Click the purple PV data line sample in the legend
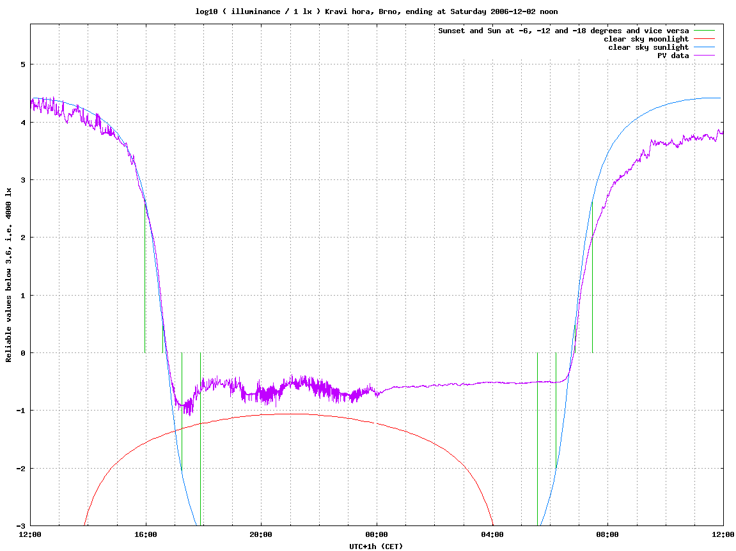Viewport: 736px width, 551px height. [704, 56]
